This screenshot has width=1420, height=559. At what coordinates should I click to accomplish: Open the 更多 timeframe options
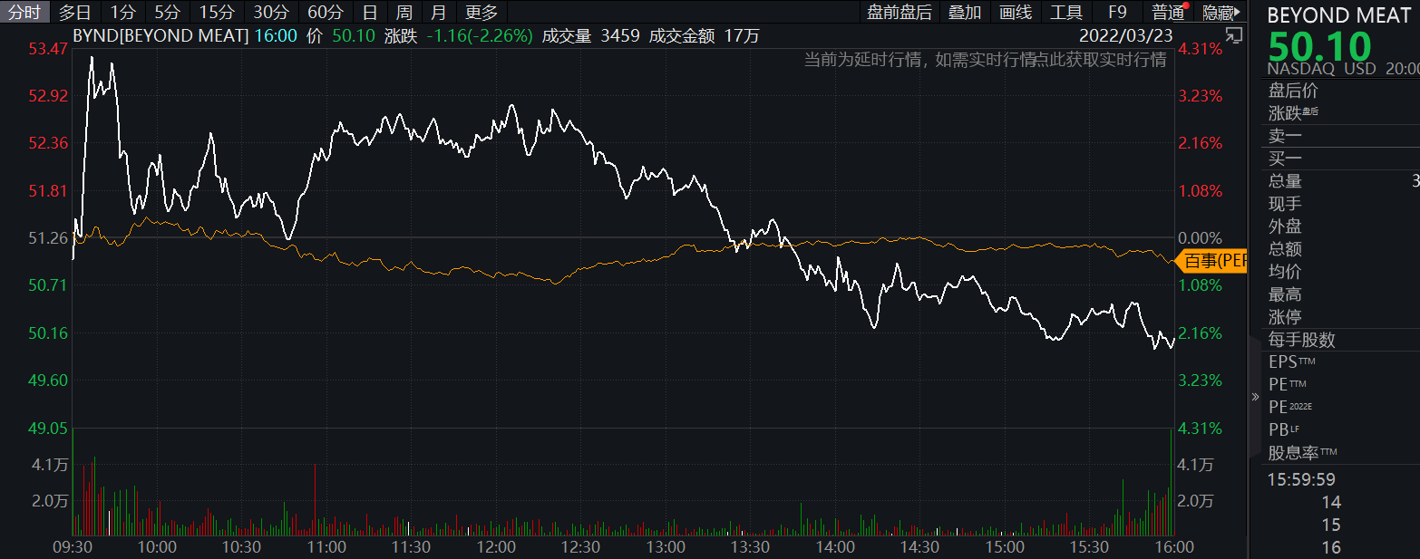point(481,12)
